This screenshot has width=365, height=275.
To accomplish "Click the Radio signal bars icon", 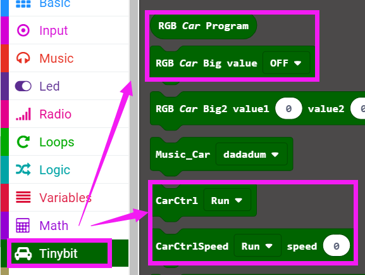I will click(x=23, y=114).
